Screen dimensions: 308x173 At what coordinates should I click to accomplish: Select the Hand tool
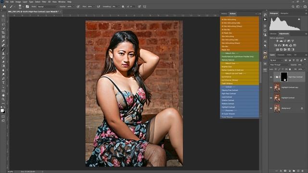pos(3,95)
